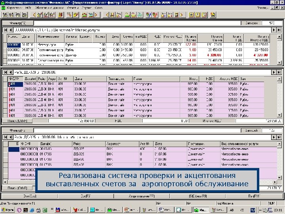Click the red-mark tree icon next to blue one

click(x=155, y=15)
